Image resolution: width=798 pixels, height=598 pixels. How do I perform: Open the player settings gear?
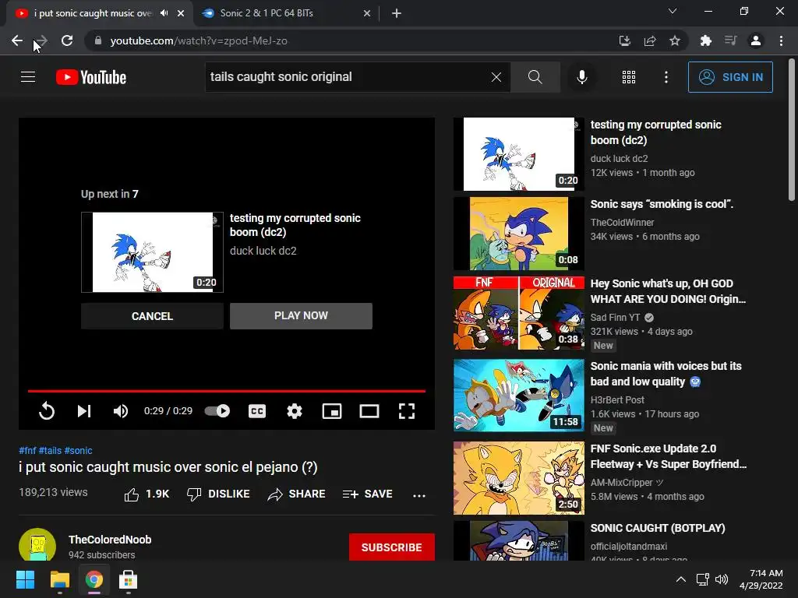coord(294,411)
